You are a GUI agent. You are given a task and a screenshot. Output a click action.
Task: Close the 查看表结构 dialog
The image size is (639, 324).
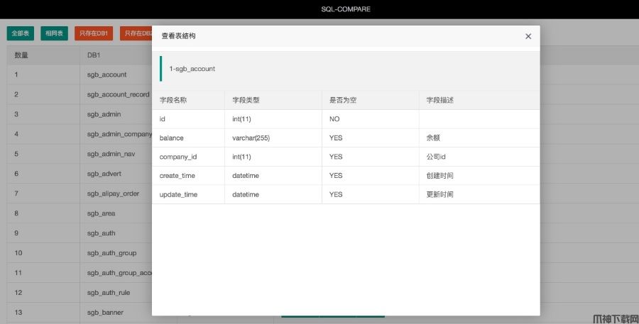[528, 36]
